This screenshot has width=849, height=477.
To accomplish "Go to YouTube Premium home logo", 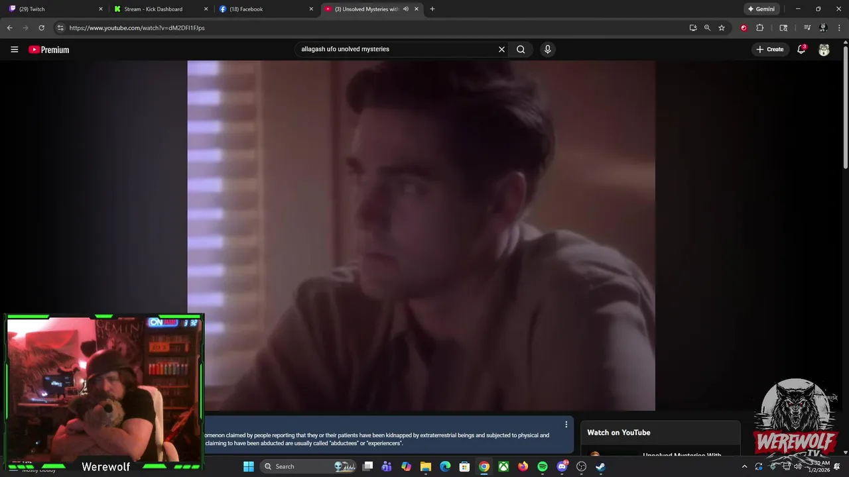I will pyautogui.click(x=48, y=50).
